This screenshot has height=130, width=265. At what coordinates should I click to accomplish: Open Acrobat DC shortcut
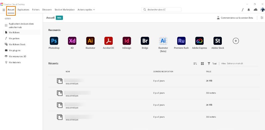tap(109, 41)
